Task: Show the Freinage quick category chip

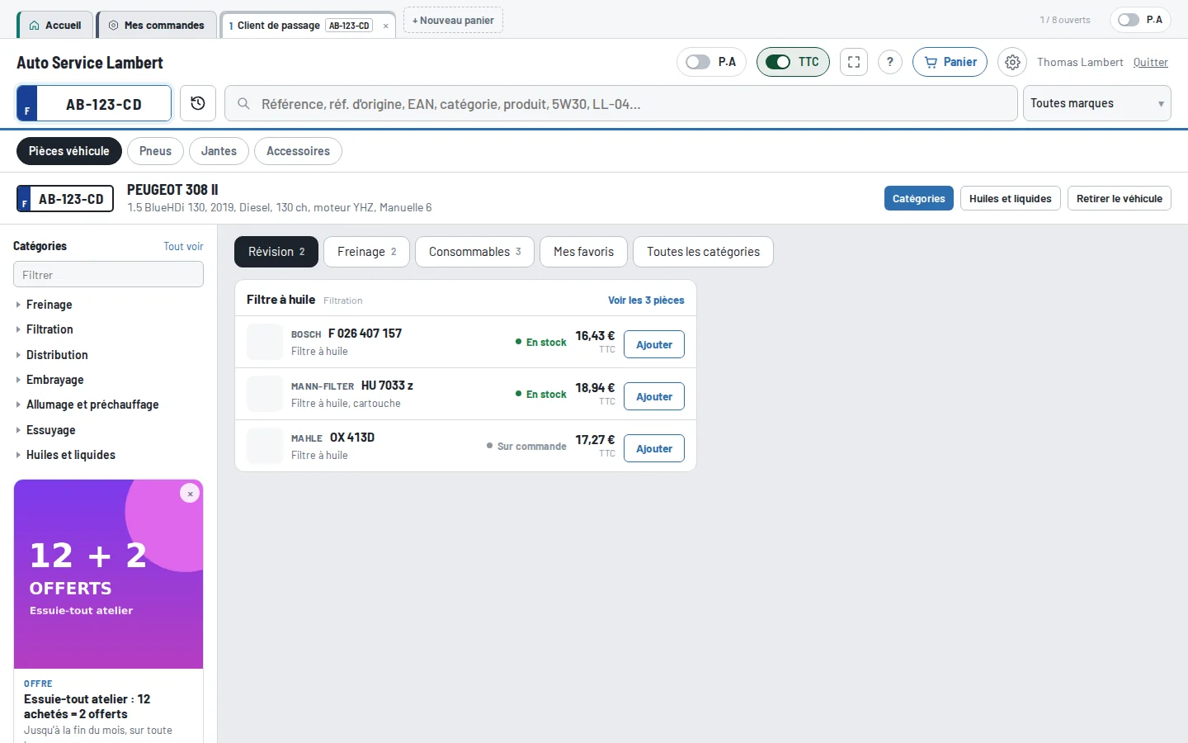Action: click(366, 252)
